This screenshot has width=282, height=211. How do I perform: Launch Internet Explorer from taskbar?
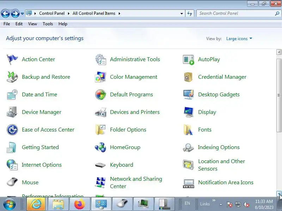point(36,204)
